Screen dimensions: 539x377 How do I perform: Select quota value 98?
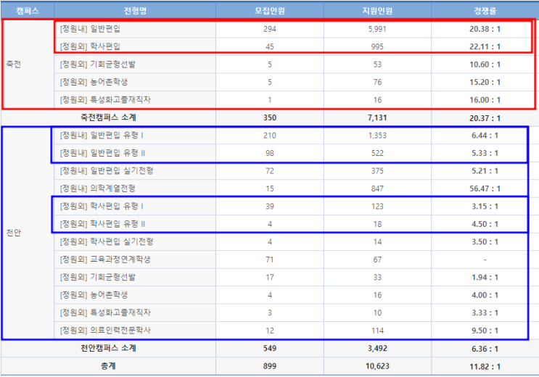[x=270, y=153]
